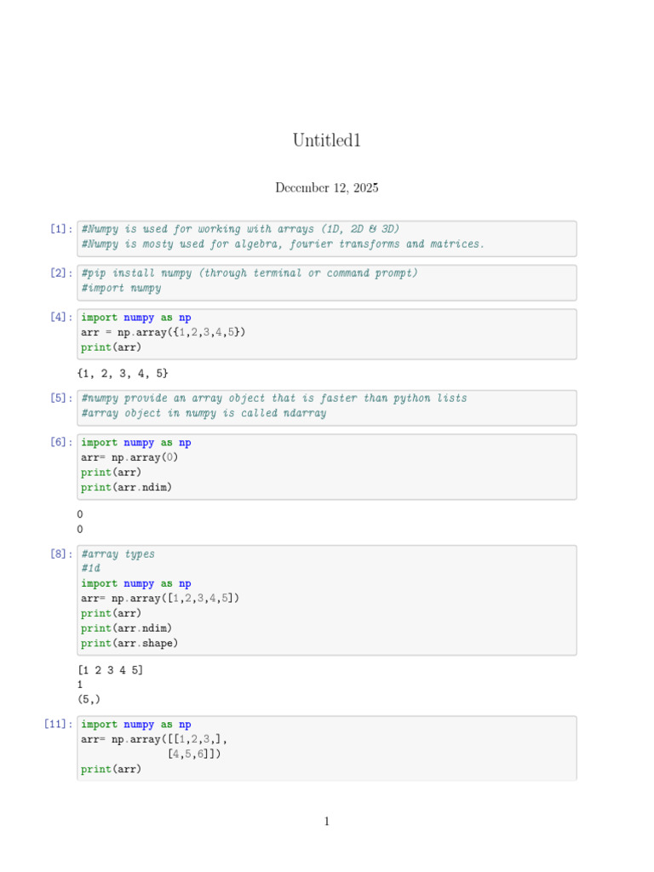This screenshot has width=654, height=872.
Task: Click the output [1 2 3 4 5]
Action: coord(110,670)
